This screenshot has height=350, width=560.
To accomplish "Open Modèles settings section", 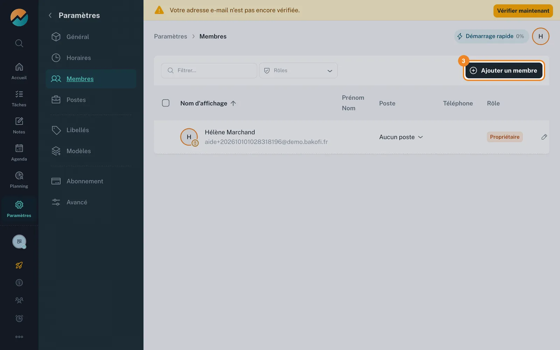I will (91, 151).
